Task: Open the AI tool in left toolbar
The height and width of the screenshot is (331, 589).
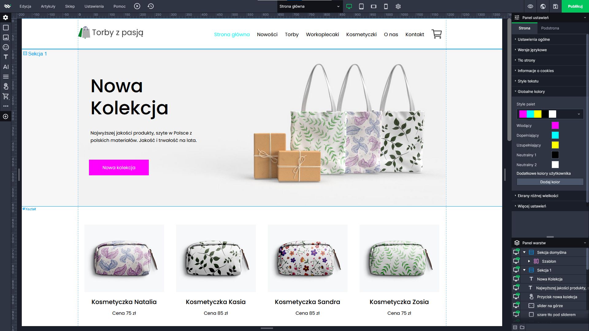Action: (6, 67)
